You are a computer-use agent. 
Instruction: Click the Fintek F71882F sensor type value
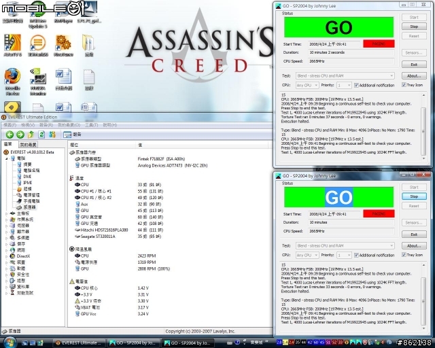pyautogui.click(x=161, y=159)
